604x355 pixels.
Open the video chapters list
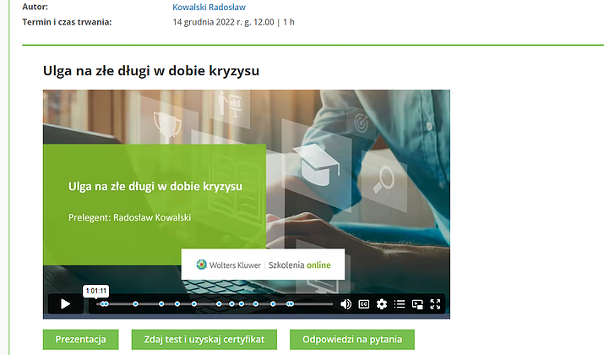[400, 304]
